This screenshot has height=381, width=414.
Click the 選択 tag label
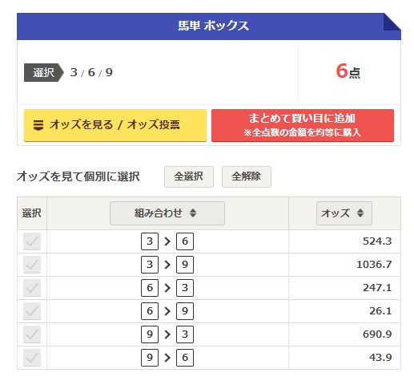tap(44, 72)
